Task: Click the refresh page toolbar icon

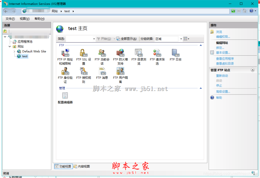Action: 233,11
